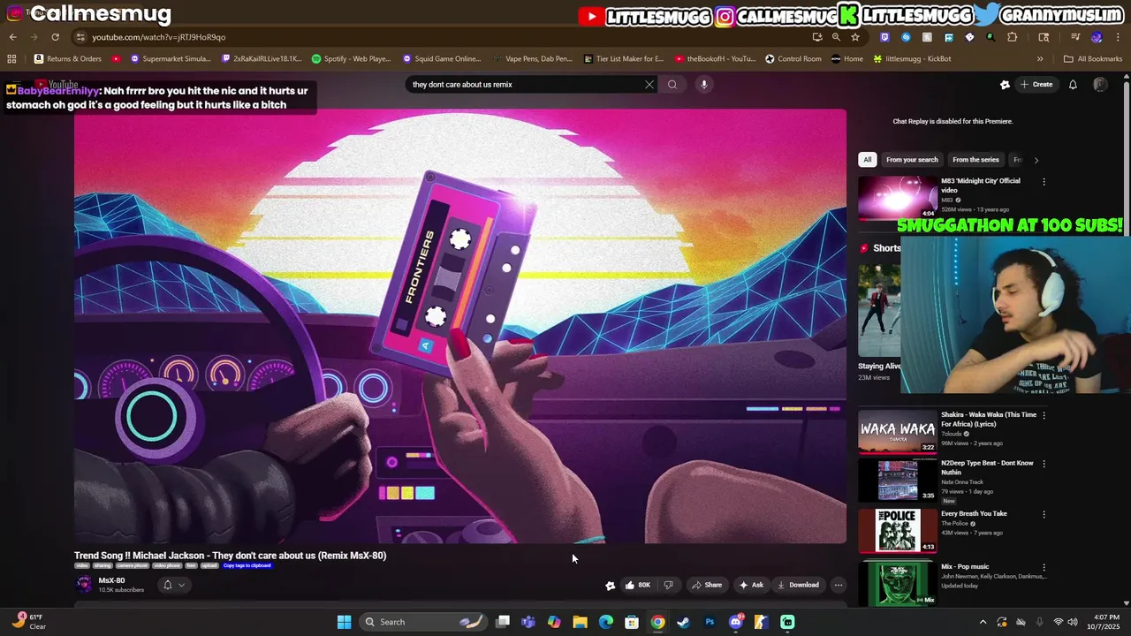Image resolution: width=1131 pixels, height=636 pixels.
Task: Open the apps grid in bookmarks bar
Action: coord(11,59)
